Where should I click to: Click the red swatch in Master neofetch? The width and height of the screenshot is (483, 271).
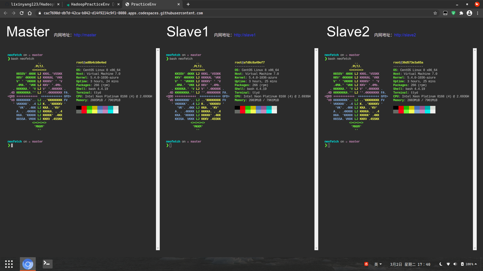pyautogui.click(x=84, y=108)
